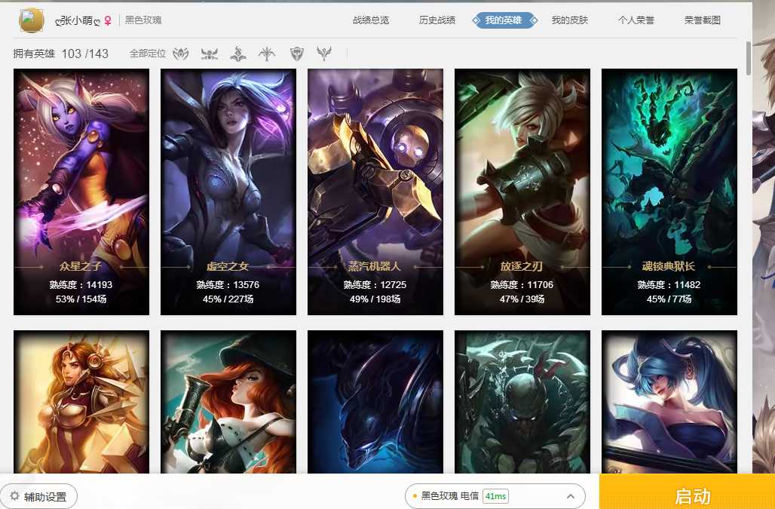Click the pink female gender icon
The image size is (775, 509).
(x=108, y=20)
